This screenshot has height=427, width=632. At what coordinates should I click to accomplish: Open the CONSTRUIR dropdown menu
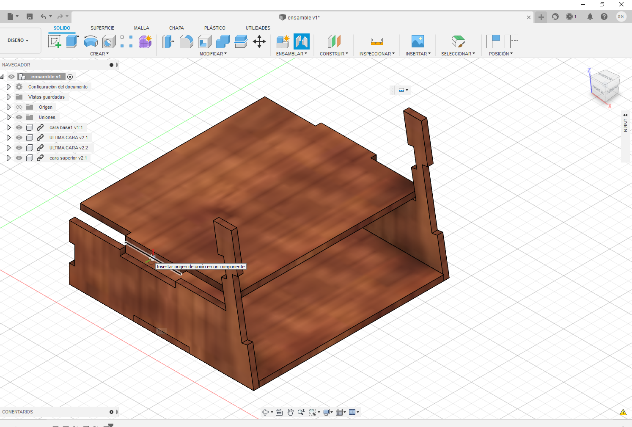334,54
